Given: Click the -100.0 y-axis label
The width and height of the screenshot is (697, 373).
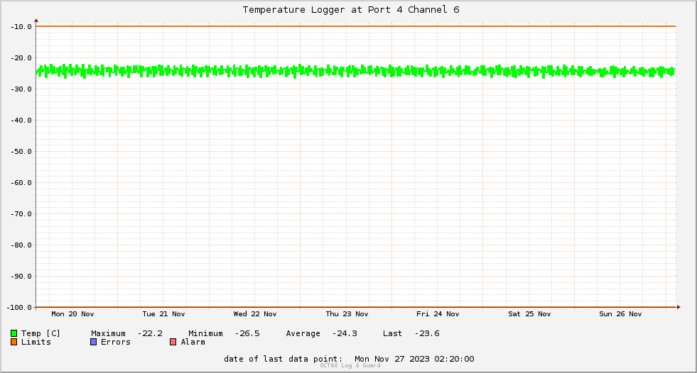Looking at the screenshot, I should tap(19, 307).
